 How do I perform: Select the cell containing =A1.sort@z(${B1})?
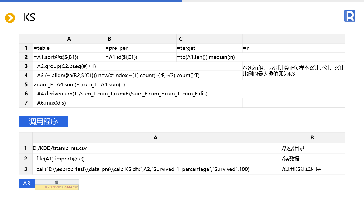click(x=69, y=57)
